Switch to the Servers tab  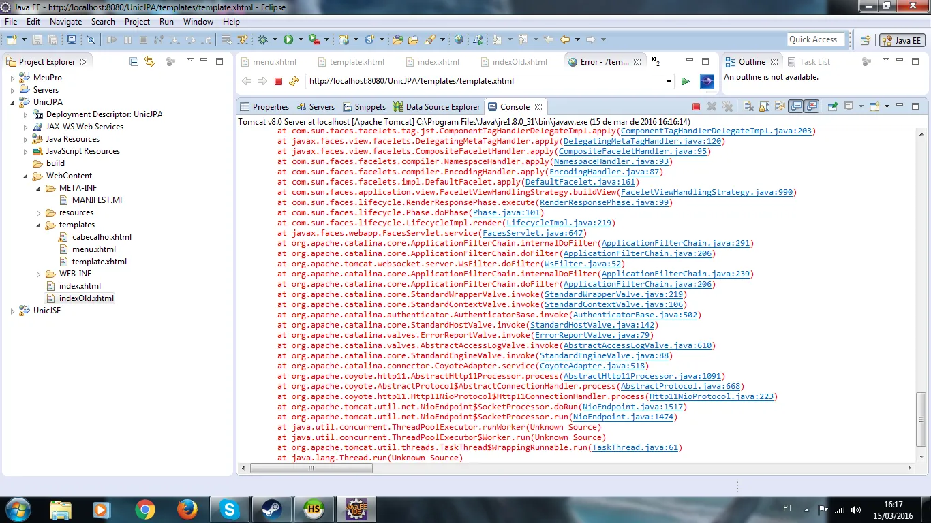tap(316, 107)
